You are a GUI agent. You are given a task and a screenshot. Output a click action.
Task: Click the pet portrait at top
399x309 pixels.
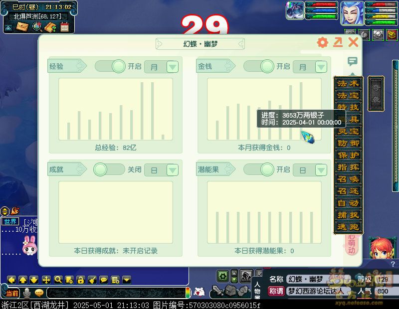[x=295, y=10]
